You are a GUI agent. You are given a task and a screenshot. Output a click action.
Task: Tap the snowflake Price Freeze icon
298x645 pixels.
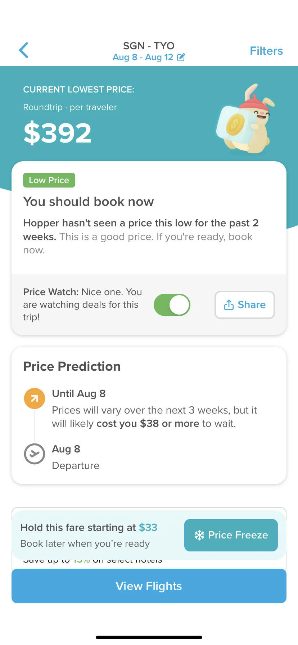[x=199, y=535]
